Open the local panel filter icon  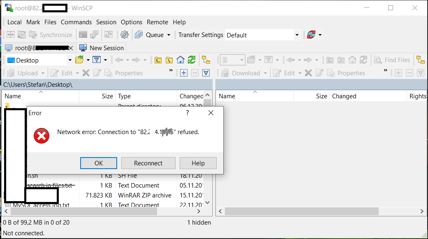[x=97, y=60]
